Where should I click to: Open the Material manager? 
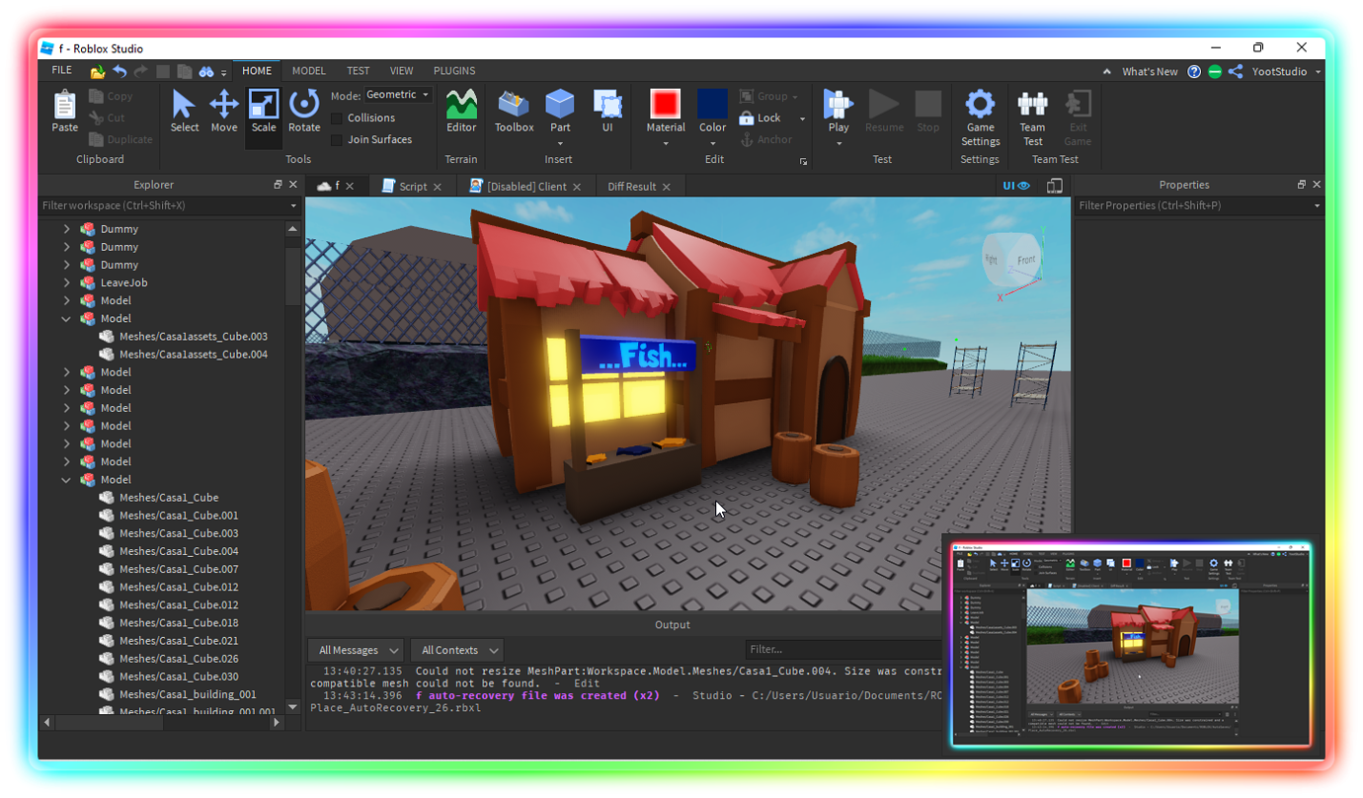665,111
